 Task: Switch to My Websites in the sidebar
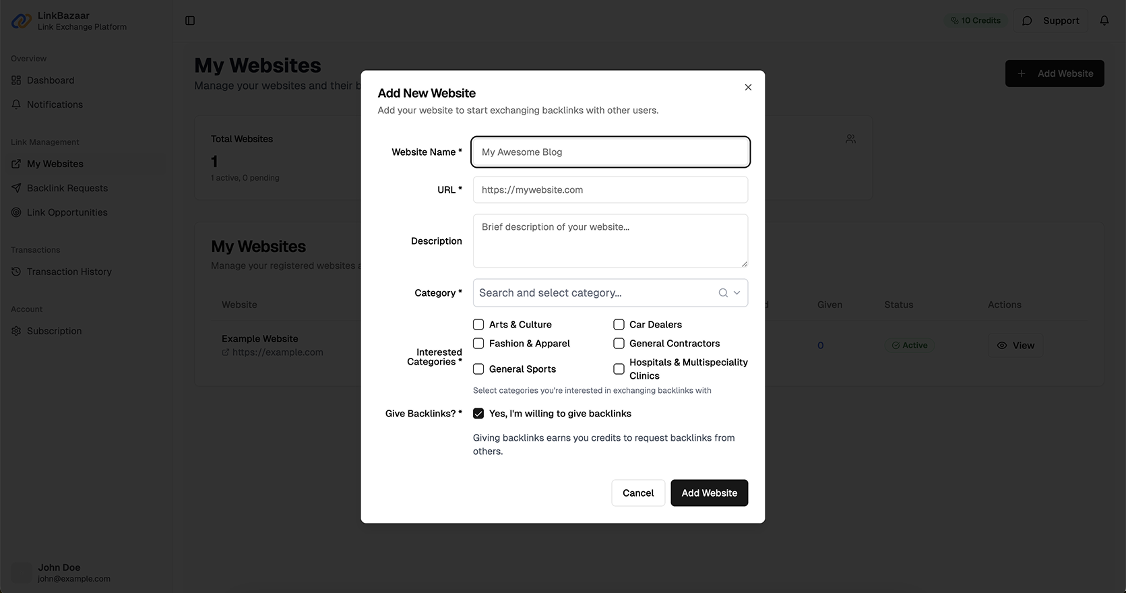click(x=55, y=163)
